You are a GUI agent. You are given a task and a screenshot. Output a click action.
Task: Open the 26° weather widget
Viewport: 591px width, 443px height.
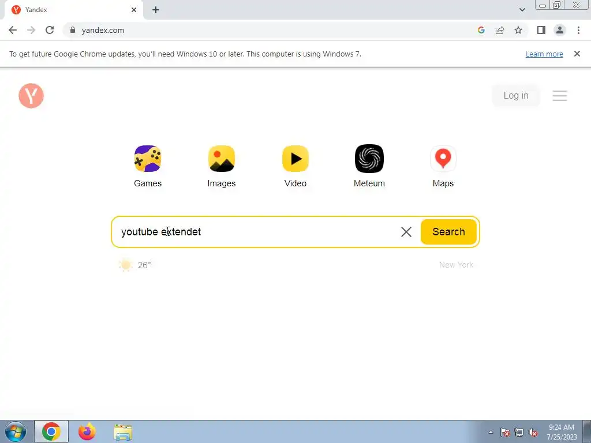(x=135, y=265)
